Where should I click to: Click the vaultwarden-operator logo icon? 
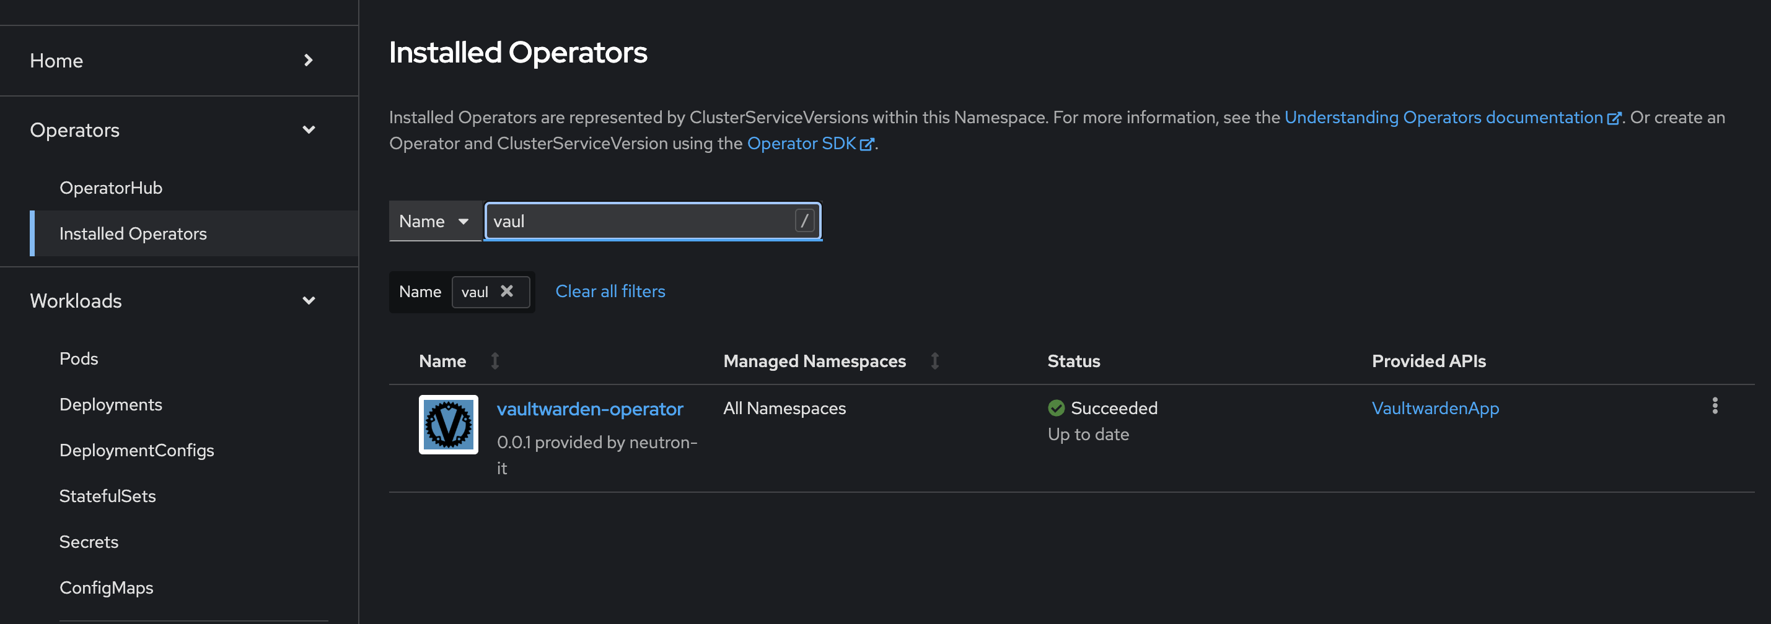coord(448,424)
